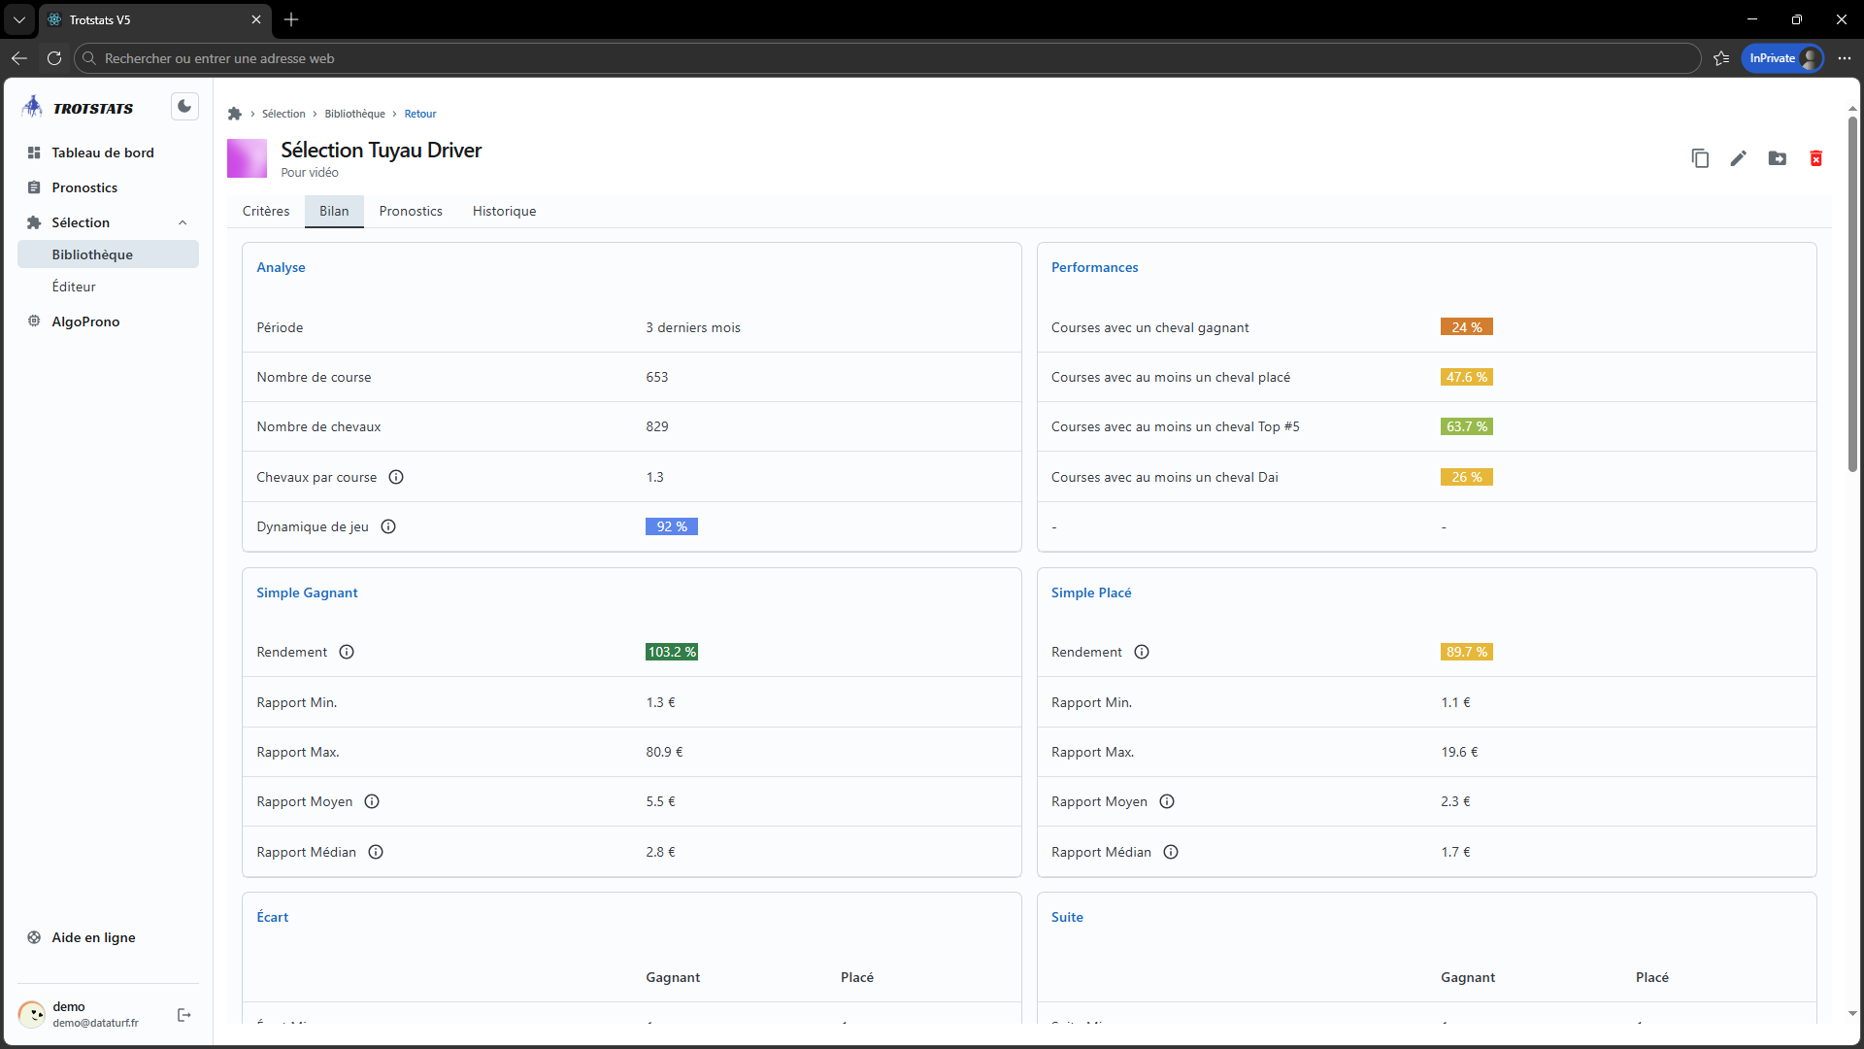Click the purple selection color swatch
This screenshot has width=1864, height=1049.
click(247, 158)
